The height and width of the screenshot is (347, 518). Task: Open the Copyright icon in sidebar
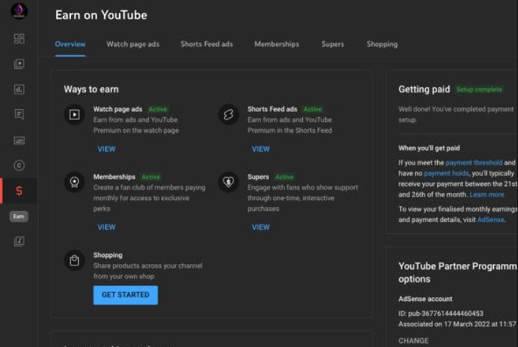pos(19,165)
